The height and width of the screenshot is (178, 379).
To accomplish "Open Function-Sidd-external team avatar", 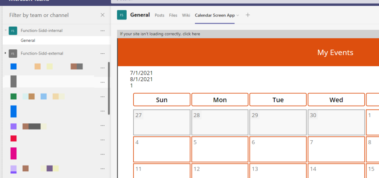I will click(x=13, y=53).
